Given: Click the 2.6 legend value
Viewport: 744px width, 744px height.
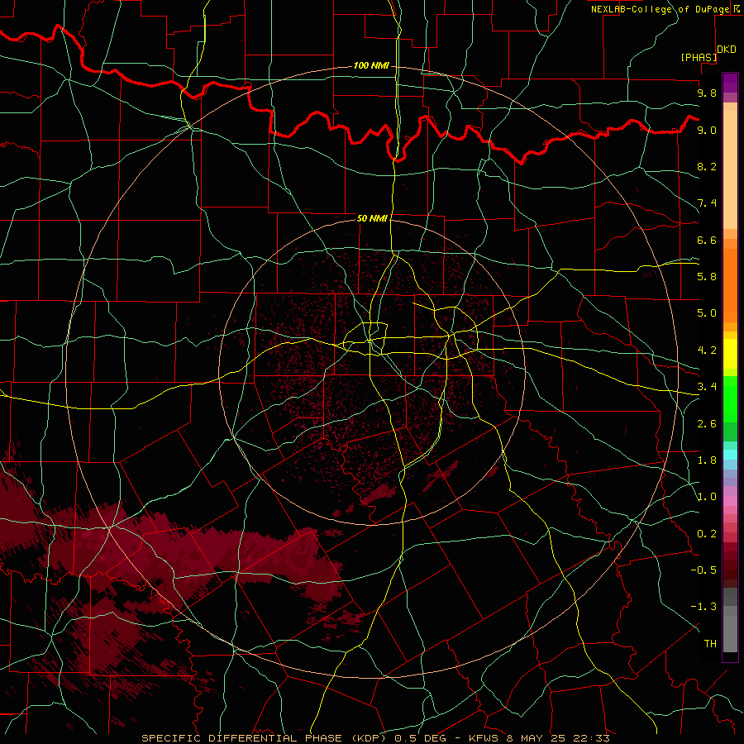Looking at the screenshot, I should point(707,424).
